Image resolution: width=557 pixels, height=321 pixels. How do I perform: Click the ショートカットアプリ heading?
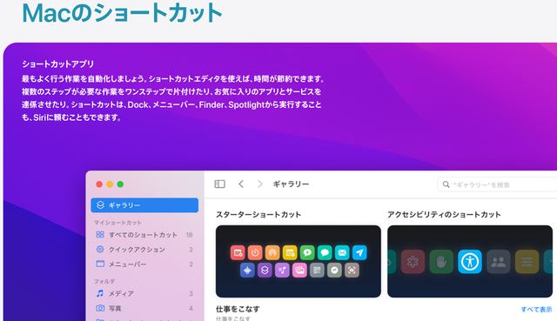58,64
